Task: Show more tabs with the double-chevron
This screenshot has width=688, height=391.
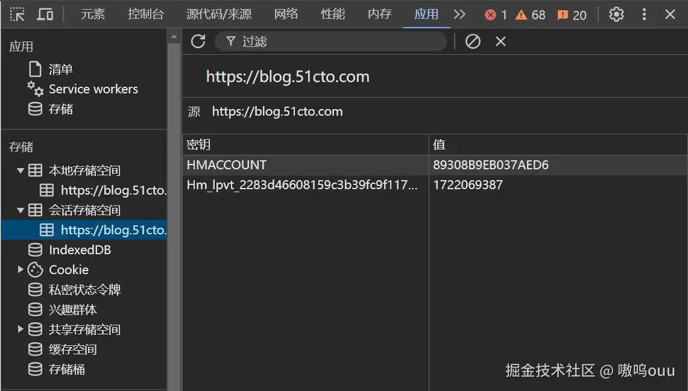Action: tap(459, 14)
